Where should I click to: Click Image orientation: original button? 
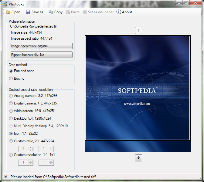point(42,46)
